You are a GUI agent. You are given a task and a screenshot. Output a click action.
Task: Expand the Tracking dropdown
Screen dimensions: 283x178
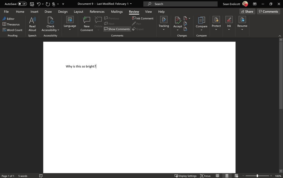tap(164, 29)
